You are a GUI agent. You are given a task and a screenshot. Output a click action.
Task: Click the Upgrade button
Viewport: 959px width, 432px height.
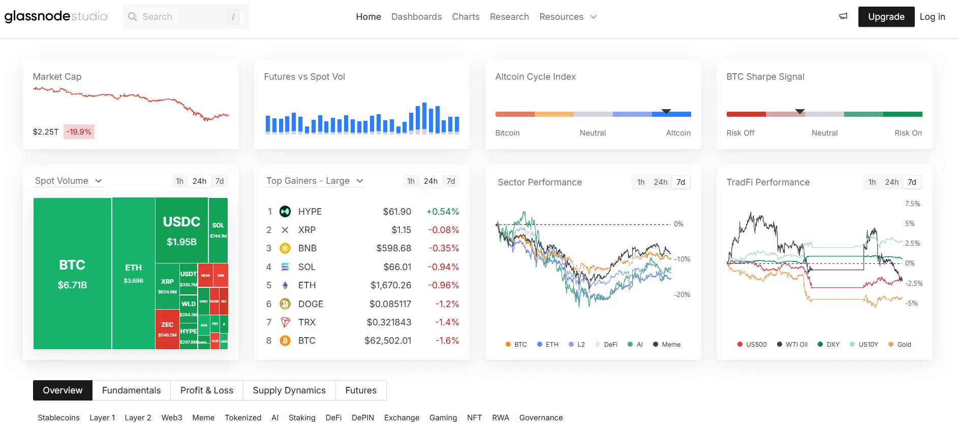click(886, 17)
